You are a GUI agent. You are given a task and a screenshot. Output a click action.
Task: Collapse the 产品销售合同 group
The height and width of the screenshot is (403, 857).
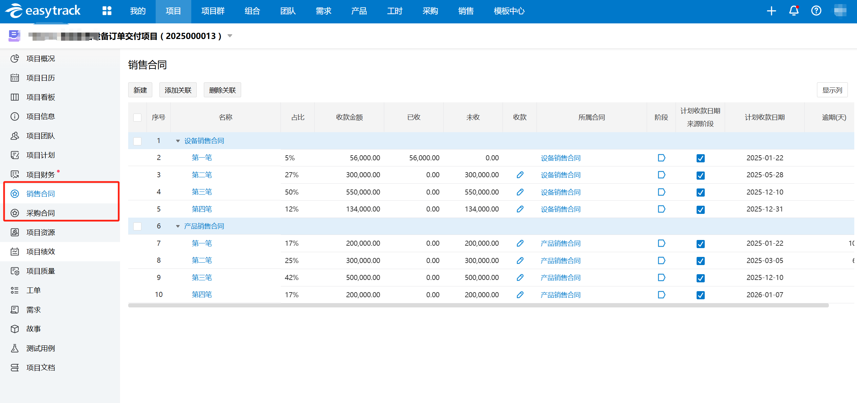(x=178, y=226)
